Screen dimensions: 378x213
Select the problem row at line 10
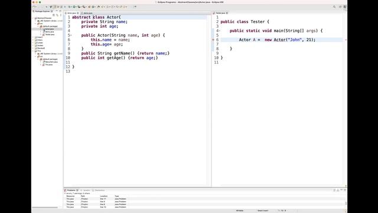(x=205, y=207)
